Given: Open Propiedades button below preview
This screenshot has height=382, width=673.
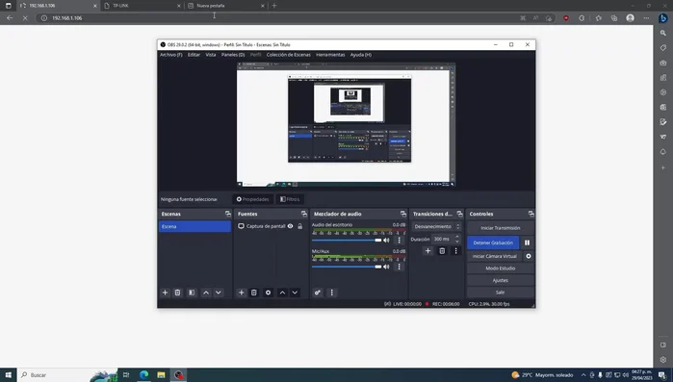Looking at the screenshot, I should point(253,199).
